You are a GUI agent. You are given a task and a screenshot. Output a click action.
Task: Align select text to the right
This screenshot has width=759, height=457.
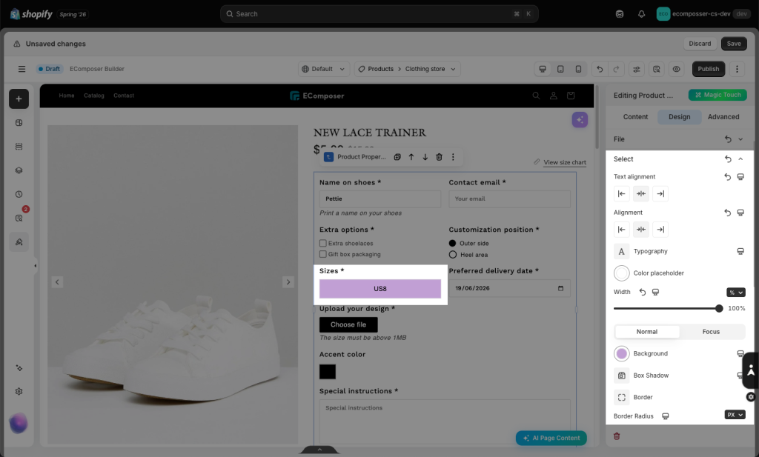coord(660,193)
